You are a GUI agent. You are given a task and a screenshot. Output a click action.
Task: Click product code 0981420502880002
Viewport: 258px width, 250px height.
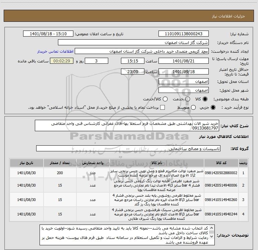pos(221,173)
